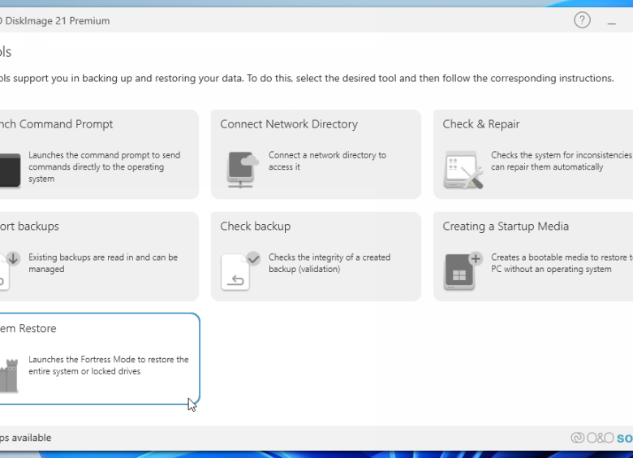
Task: Click the Check & Repair tools icon
Action: 463,170
